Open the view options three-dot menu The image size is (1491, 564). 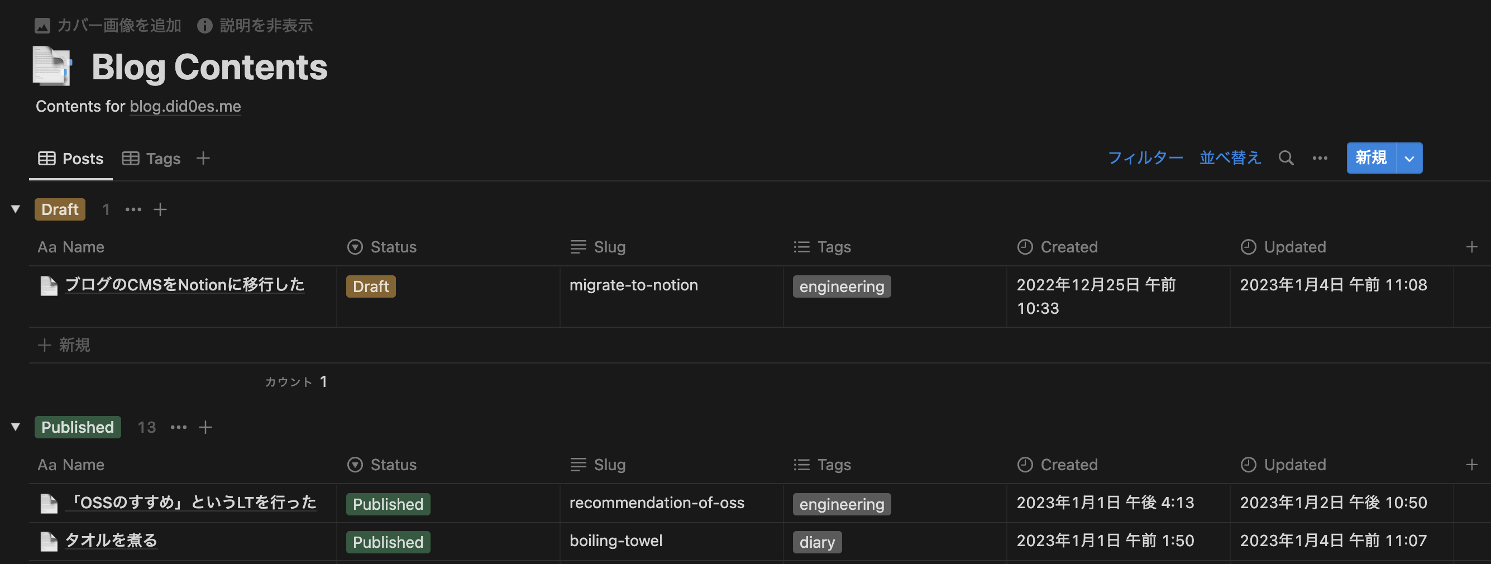coord(1320,158)
